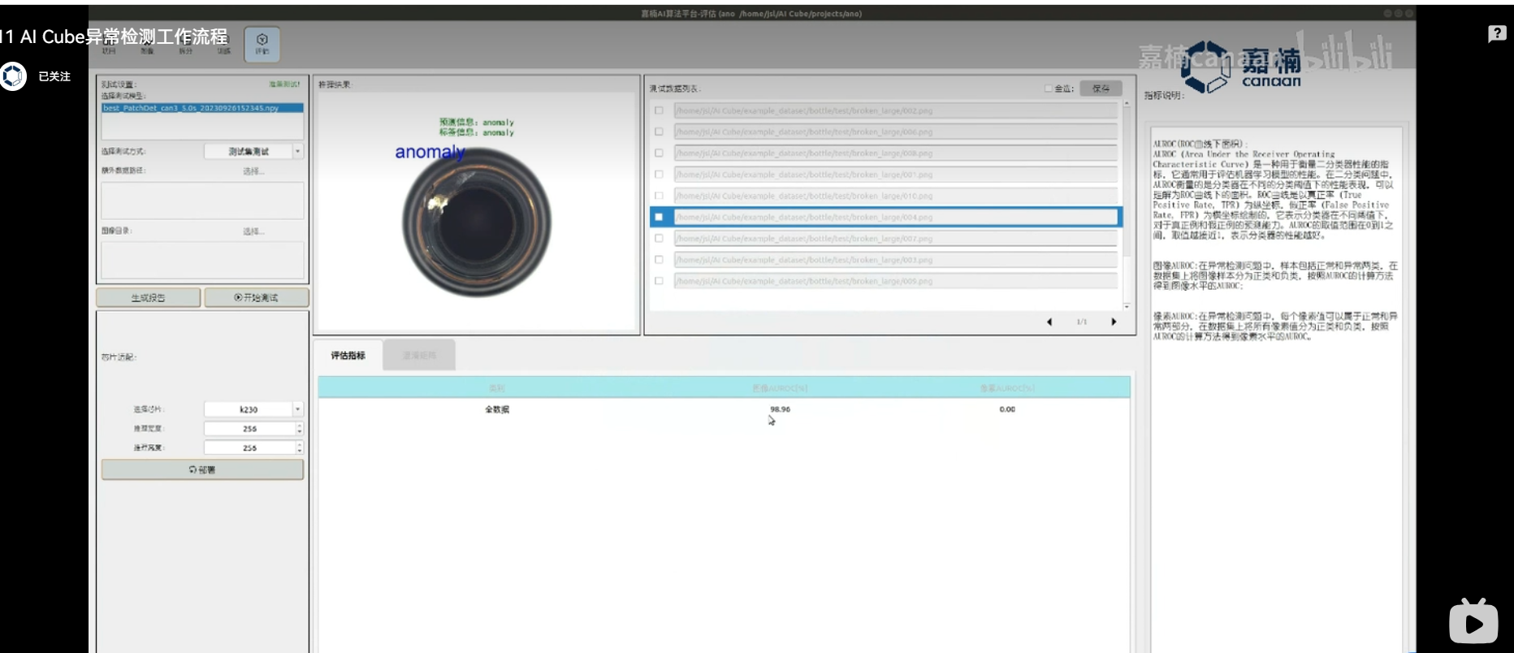Go to previous page with left arrow
Viewport: 1514px width, 653px height.
click(1049, 322)
